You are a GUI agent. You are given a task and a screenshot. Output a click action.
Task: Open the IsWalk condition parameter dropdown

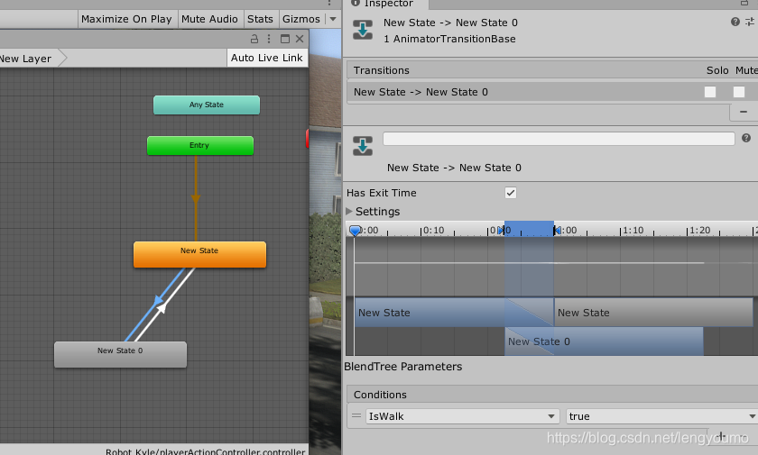[462, 416]
